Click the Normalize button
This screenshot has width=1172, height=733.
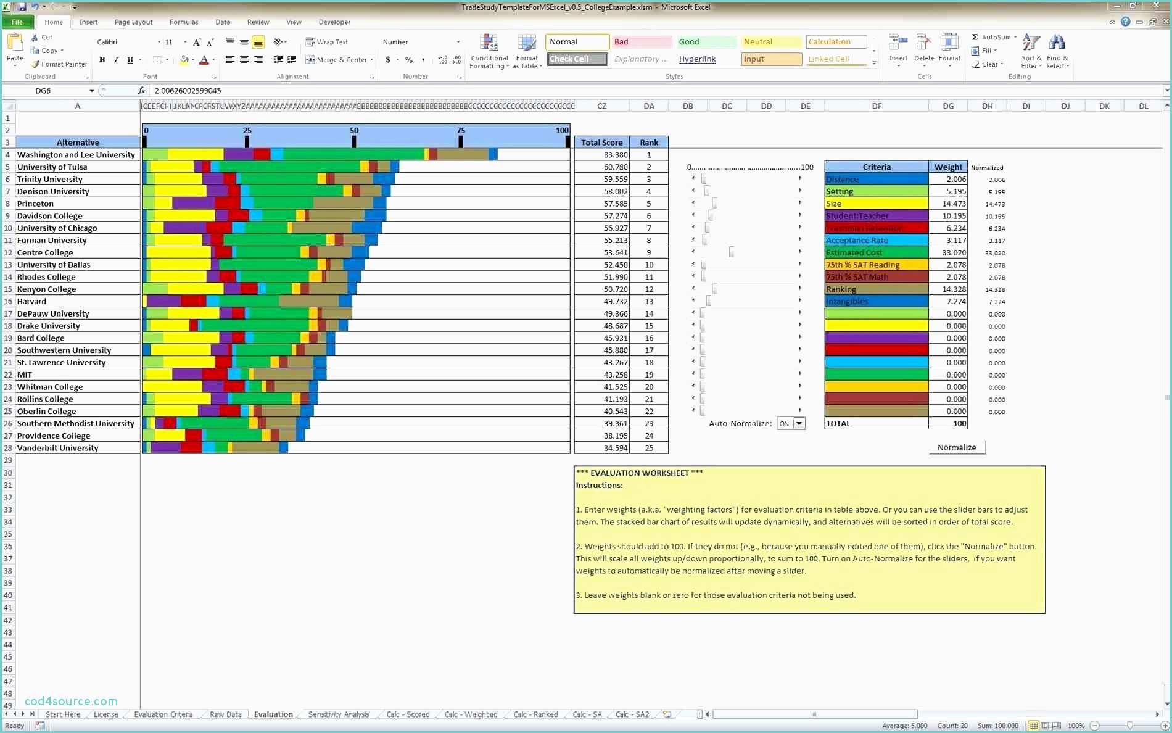[957, 447]
